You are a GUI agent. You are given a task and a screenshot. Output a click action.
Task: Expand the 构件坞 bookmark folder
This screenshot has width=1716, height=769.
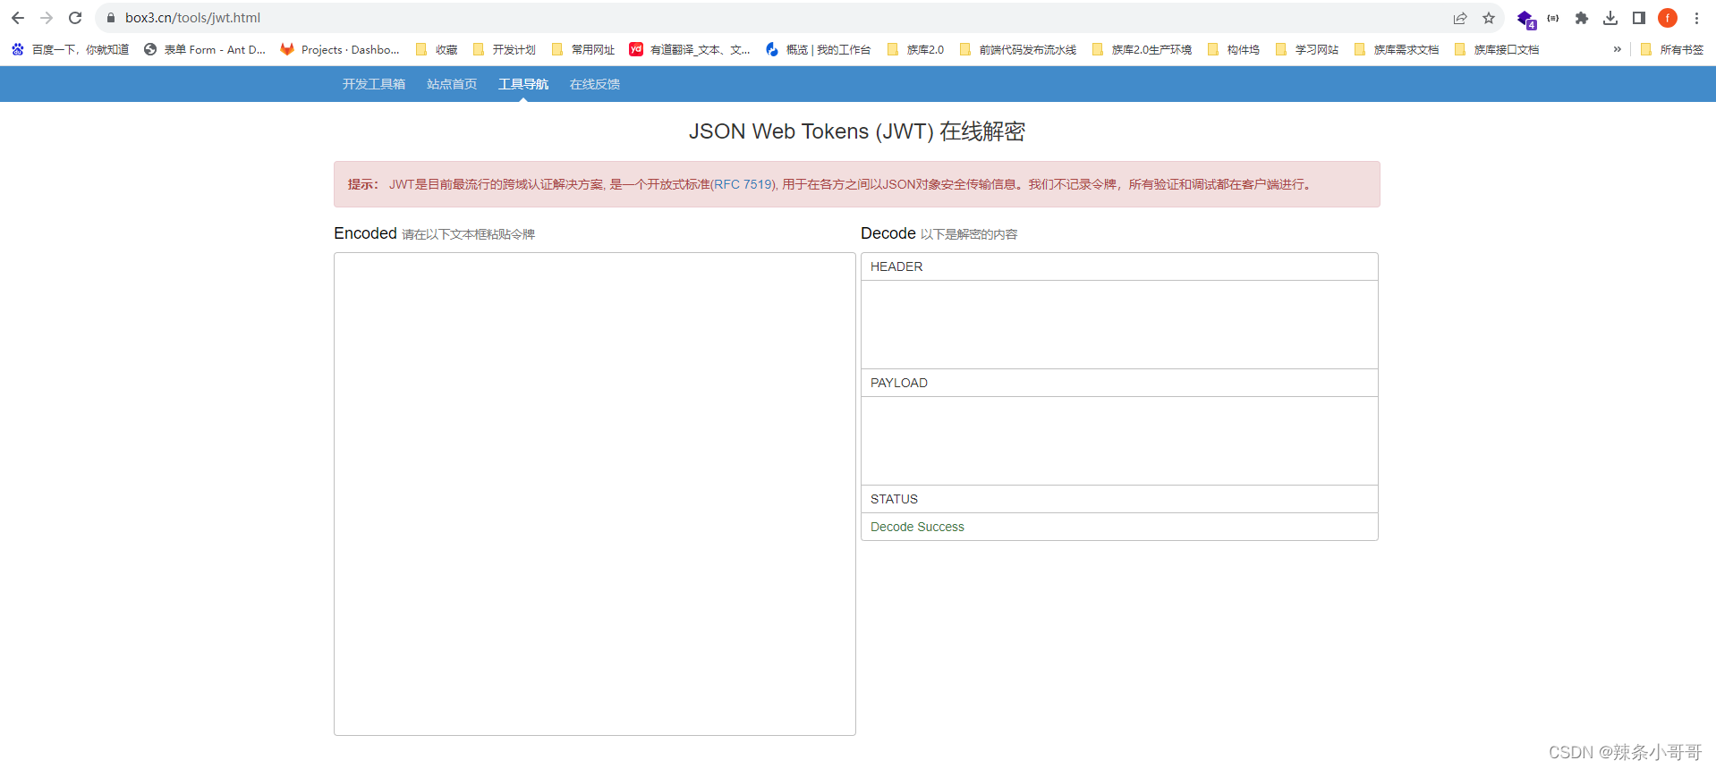1233,49
